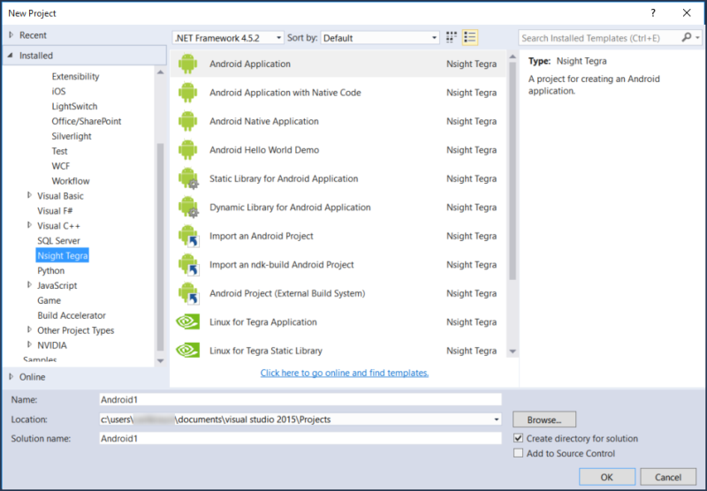Select the Test category

coord(59,151)
